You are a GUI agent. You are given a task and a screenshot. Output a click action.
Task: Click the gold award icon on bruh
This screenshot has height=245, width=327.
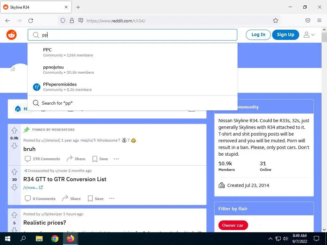133,140
